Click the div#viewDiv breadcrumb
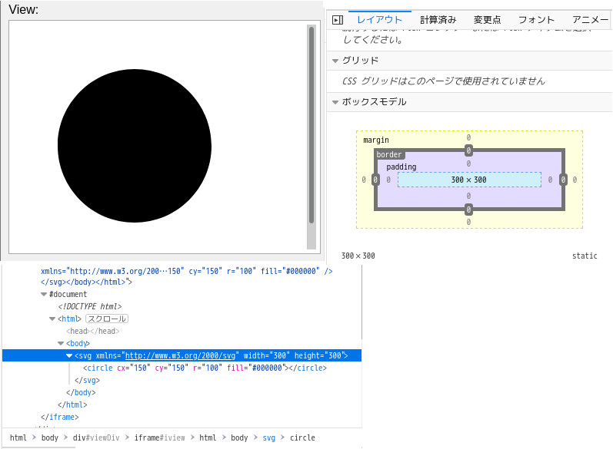Image resolution: width=613 pixels, height=449 pixels. [x=96, y=437]
